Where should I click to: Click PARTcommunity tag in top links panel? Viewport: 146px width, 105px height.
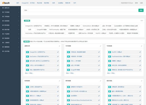(57, 29)
